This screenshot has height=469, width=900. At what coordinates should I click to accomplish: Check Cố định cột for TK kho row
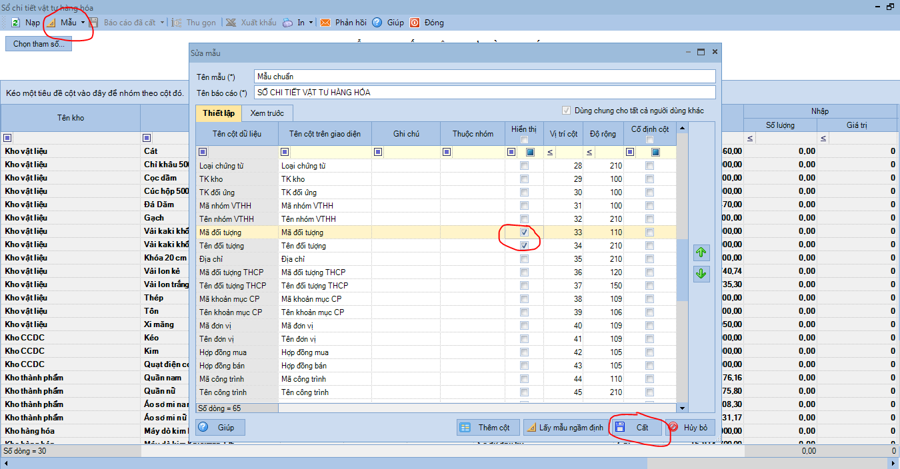coord(650,179)
